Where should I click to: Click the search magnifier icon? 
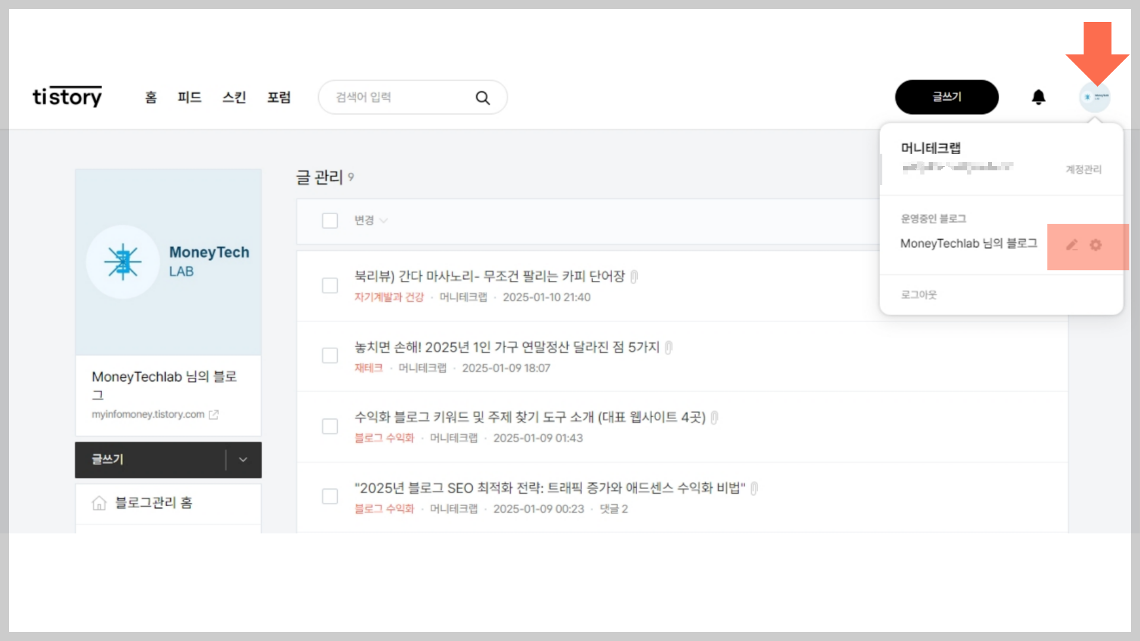483,98
